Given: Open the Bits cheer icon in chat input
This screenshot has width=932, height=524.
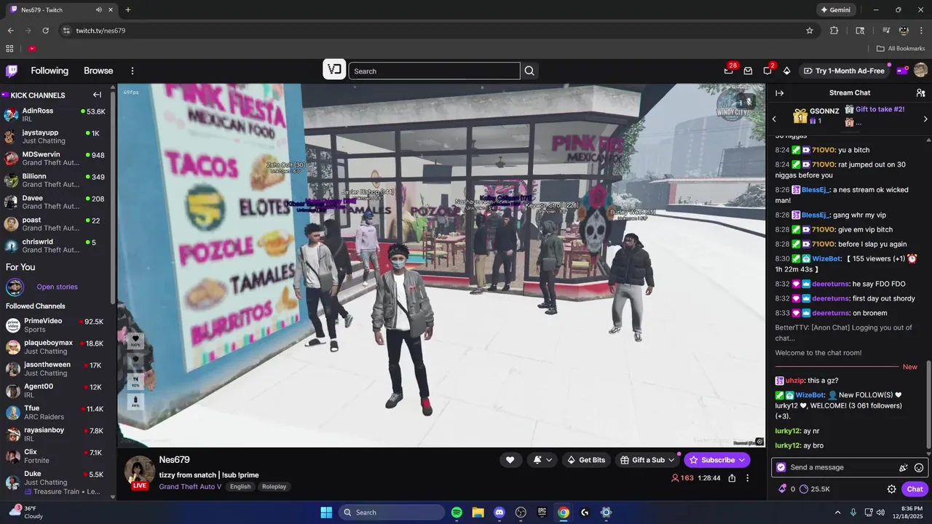Looking at the screenshot, I should (x=904, y=468).
